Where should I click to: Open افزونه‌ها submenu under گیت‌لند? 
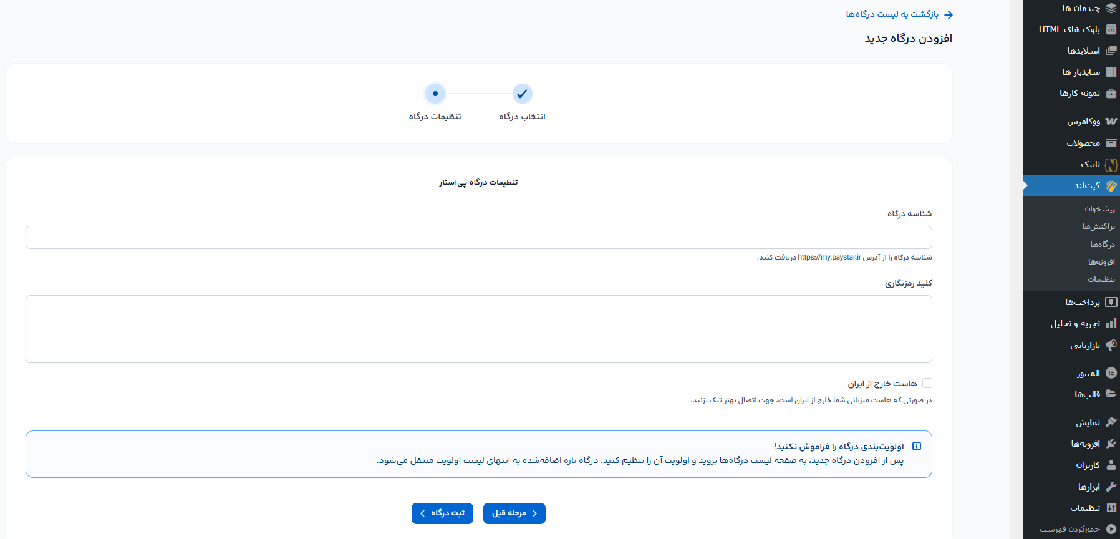1101,262
